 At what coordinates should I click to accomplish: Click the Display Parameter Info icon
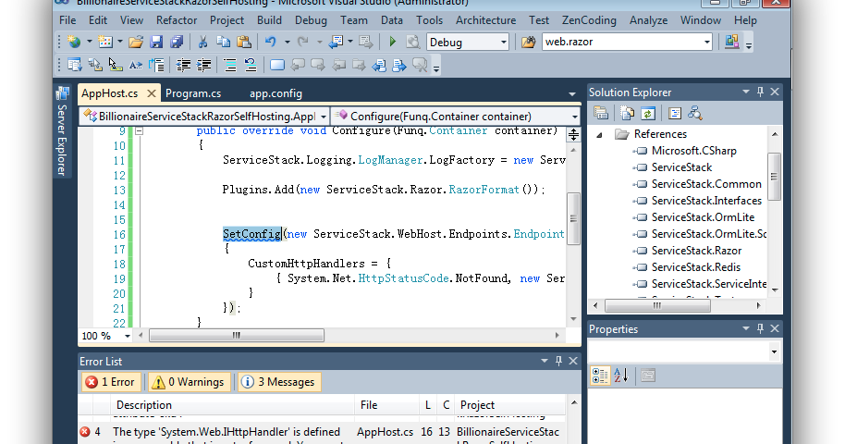[x=95, y=66]
